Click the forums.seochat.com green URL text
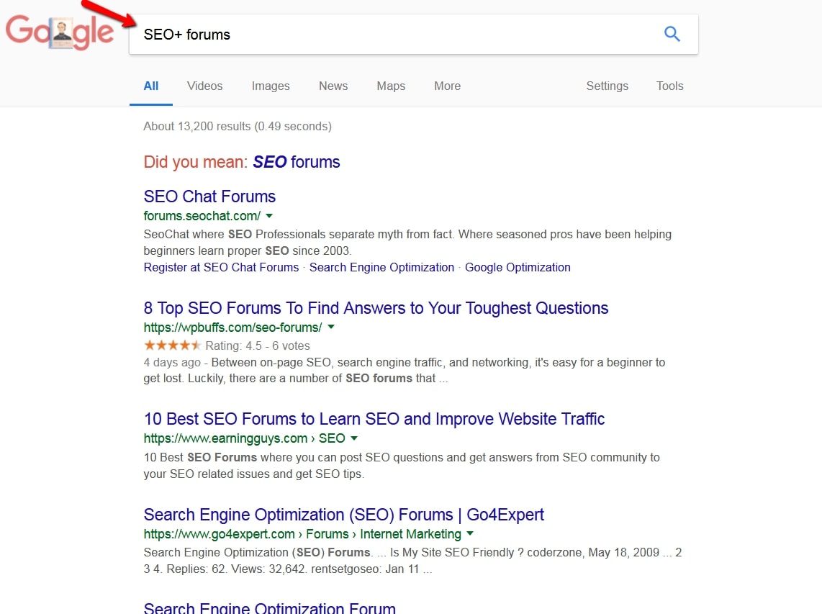The width and height of the screenshot is (822, 614). 202,216
